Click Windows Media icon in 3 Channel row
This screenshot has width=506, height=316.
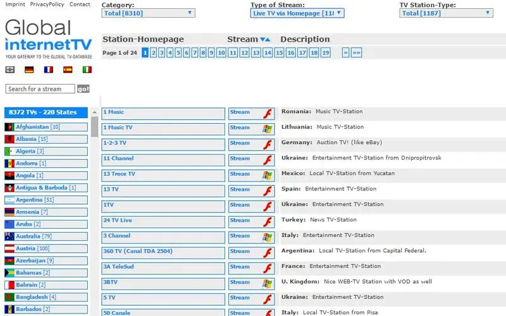pos(267,238)
